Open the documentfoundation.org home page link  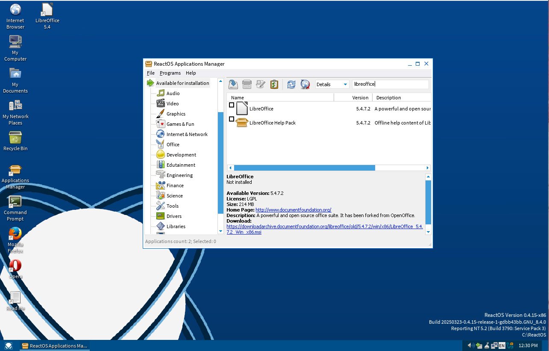pyautogui.click(x=294, y=210)
